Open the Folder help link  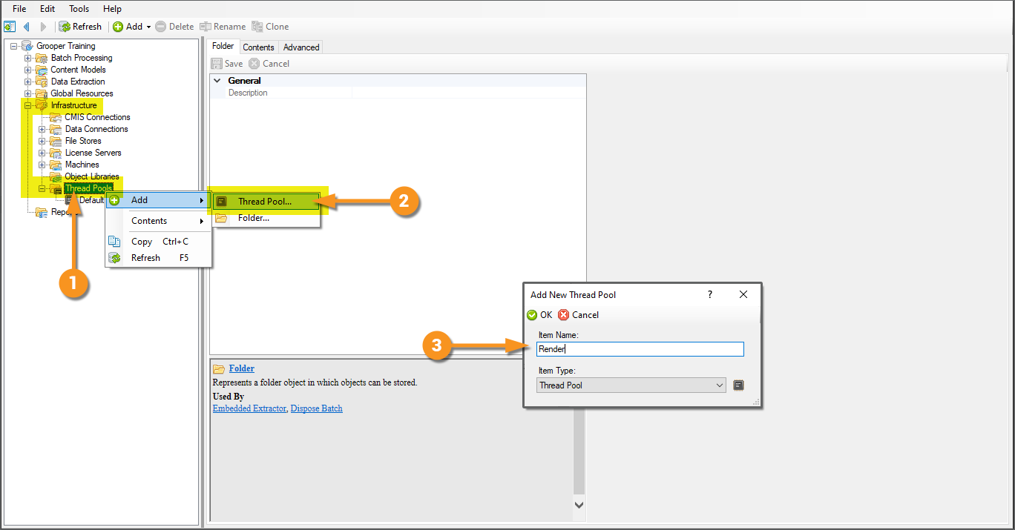(x=242, y=368)
